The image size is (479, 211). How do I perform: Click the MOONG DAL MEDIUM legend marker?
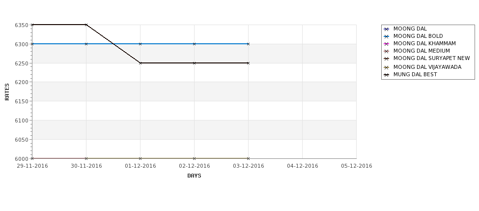click(387, 51)
